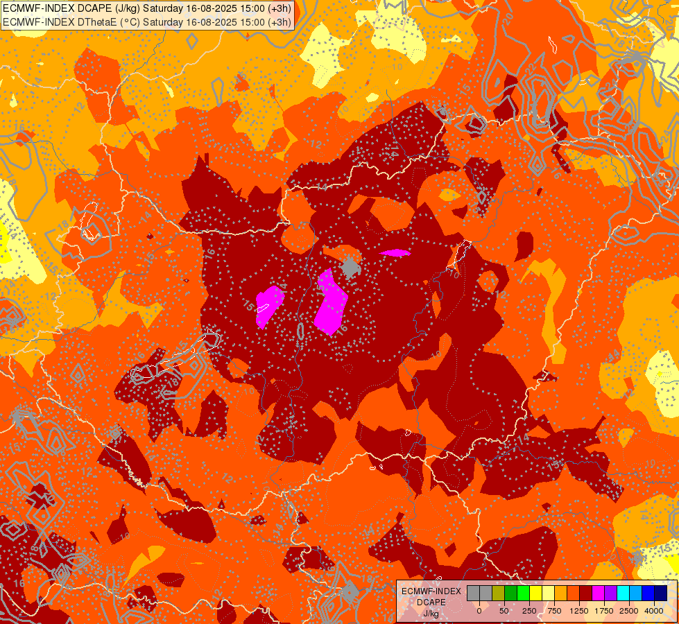
Task: Select the pure blue legend swatch
Action: (x=648, y=593)
